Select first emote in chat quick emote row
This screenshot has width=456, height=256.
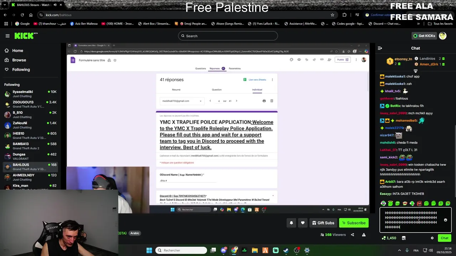click(383, 203)
